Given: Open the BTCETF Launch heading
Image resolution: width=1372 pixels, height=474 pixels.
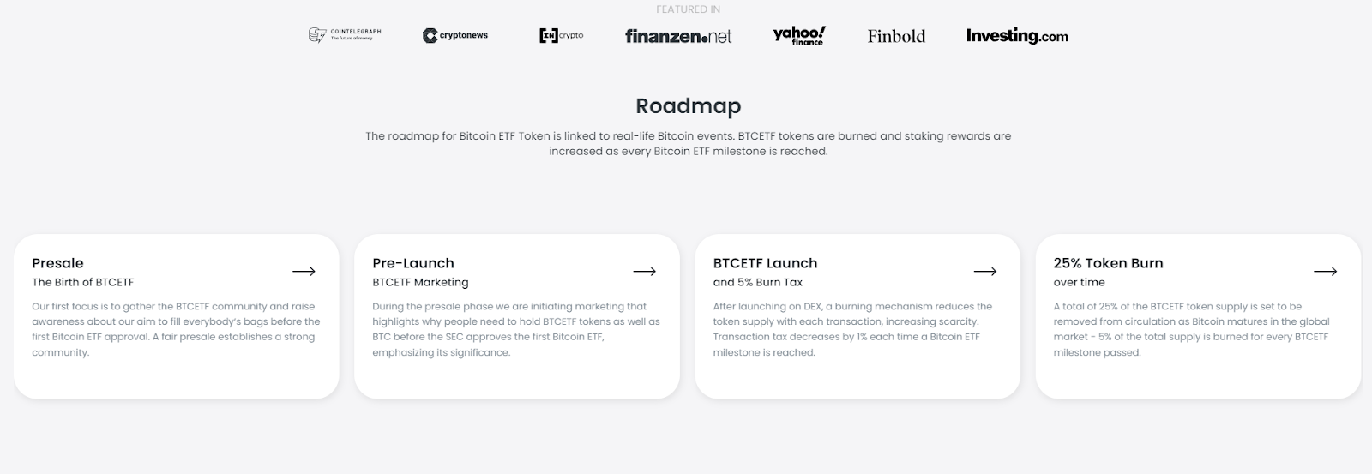Looking at the screenshot, I should coord(765,263).
